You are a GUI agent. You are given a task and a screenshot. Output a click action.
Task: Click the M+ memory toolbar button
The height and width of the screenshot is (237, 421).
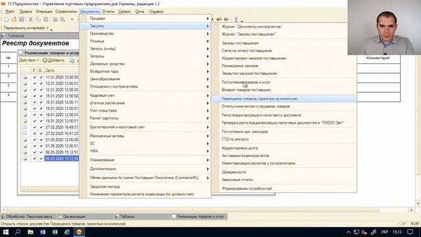point(219,19)
